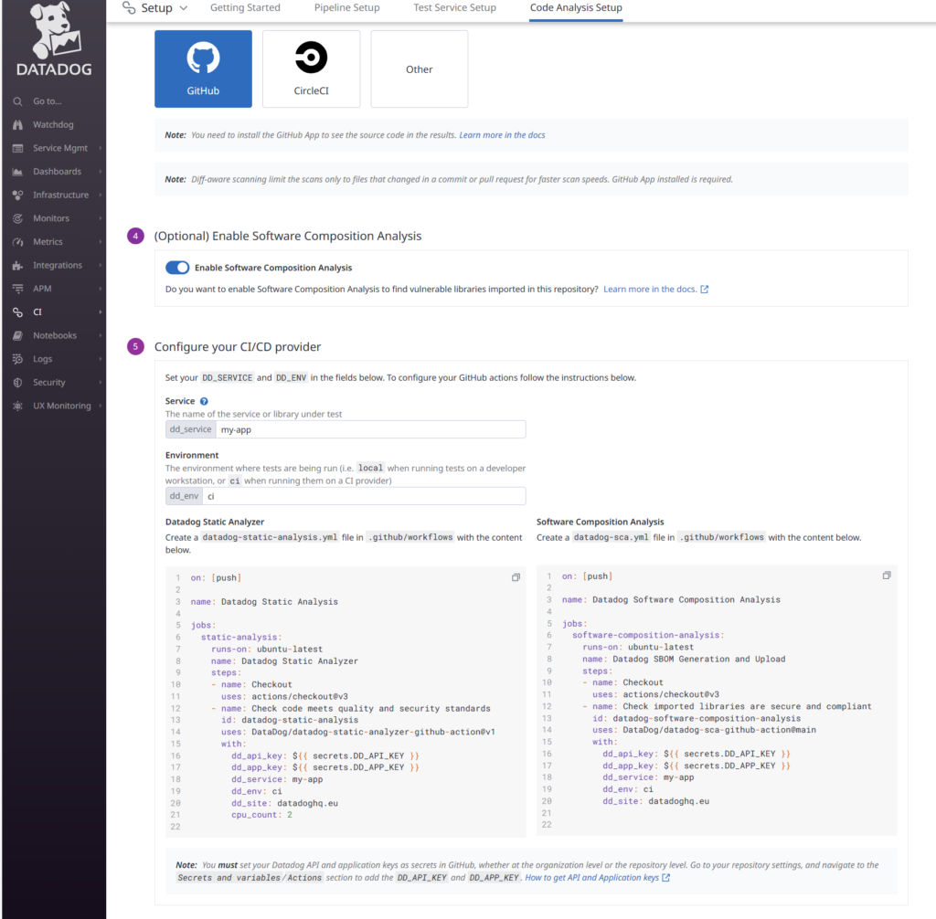Click the 'cpu_count: 2' line in Static Analyzer code
The width and height of the screenshot is (936, 919).
tap(261, 815)
